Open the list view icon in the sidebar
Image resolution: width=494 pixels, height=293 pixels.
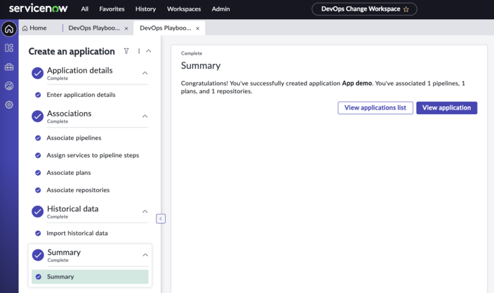pyautogui.click(x=9, y=48)
